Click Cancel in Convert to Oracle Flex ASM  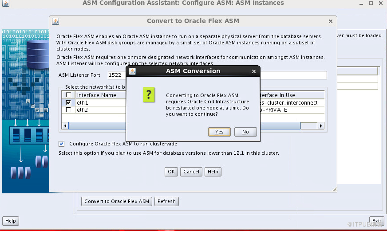(191, 172)
